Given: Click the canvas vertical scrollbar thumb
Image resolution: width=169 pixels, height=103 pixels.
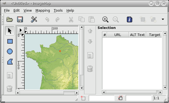Looking at the screenshot, I should 82,52.
